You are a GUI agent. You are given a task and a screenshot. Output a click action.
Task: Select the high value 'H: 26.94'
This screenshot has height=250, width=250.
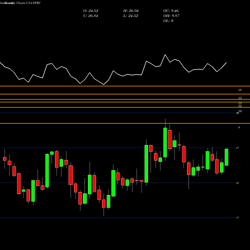(131, 11)
